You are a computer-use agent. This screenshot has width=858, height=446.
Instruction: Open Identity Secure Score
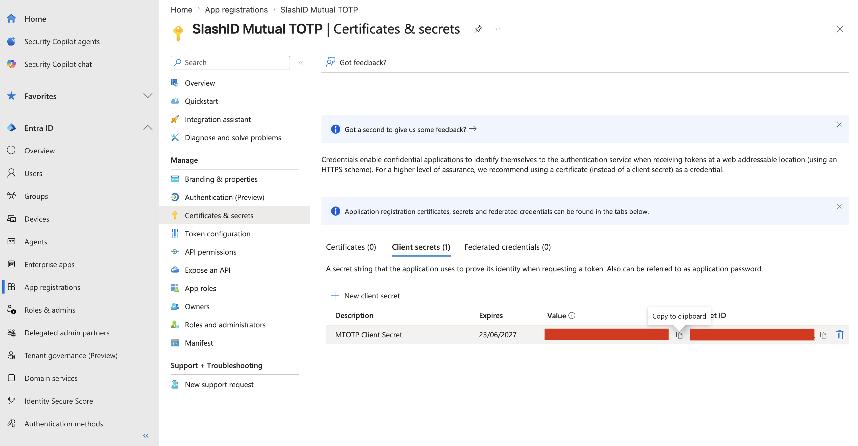58,401
